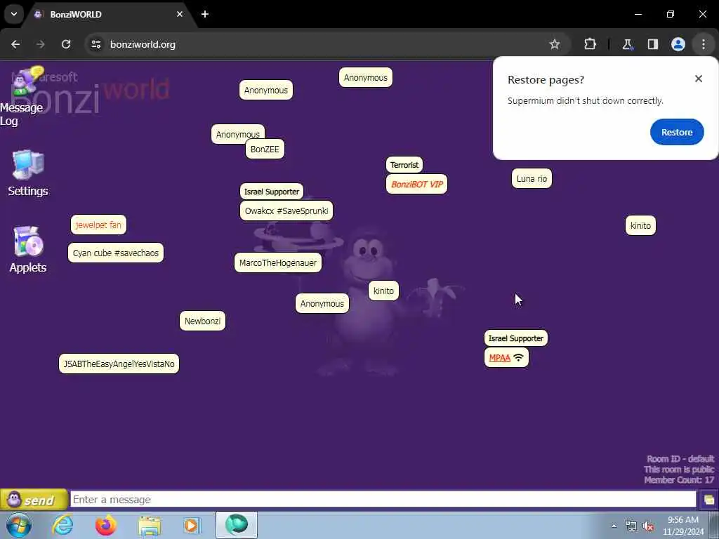Click the yellow icon beside message box

709,500
